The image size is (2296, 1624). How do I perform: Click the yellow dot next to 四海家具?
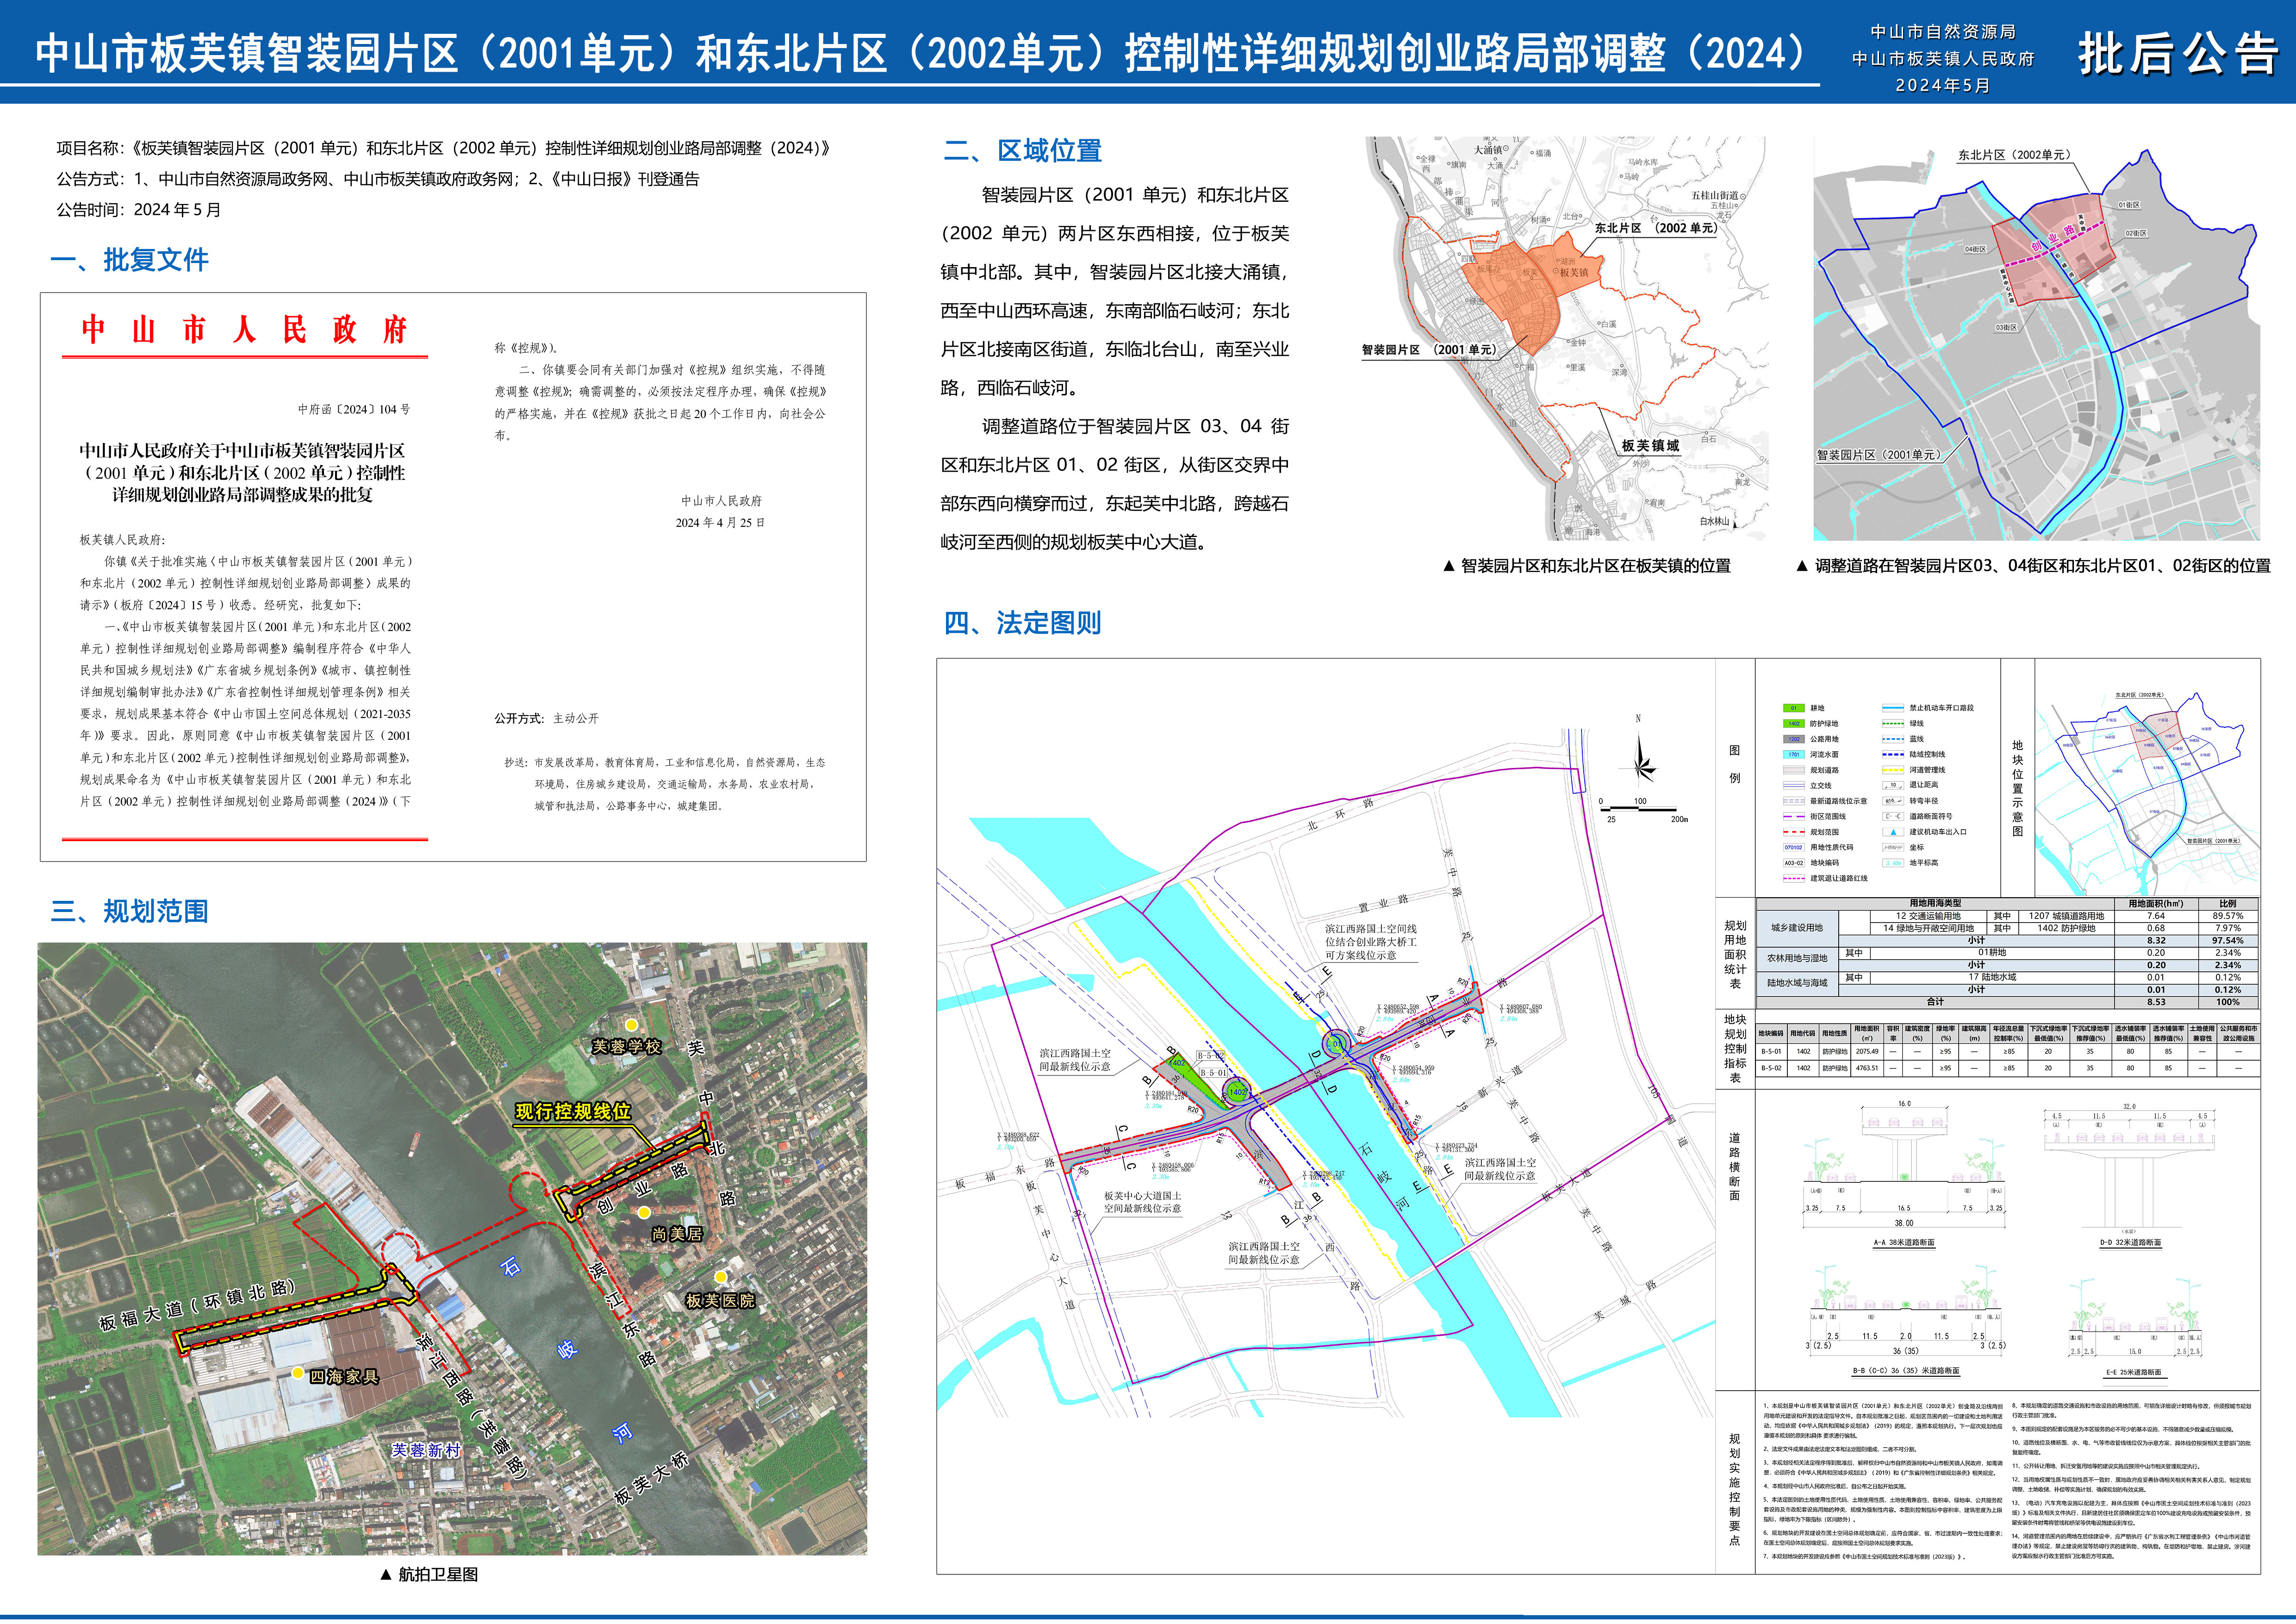point(298,1374)
